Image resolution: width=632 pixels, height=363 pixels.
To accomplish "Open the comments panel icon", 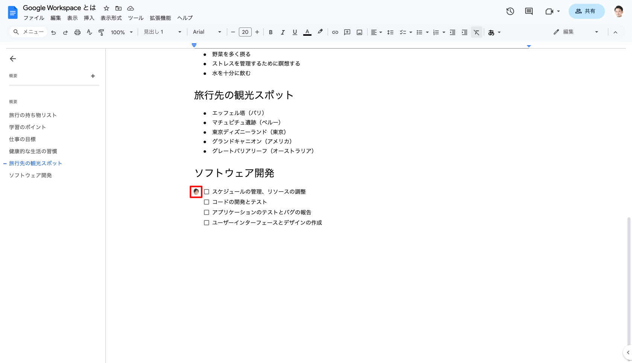I will point(529,11).
